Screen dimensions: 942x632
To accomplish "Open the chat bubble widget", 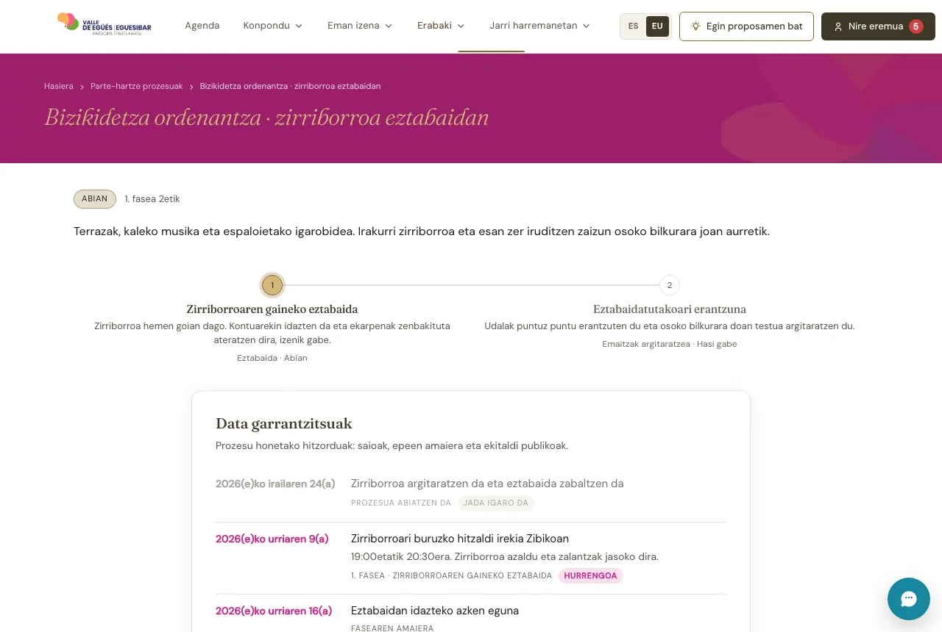I will point(909,599).
